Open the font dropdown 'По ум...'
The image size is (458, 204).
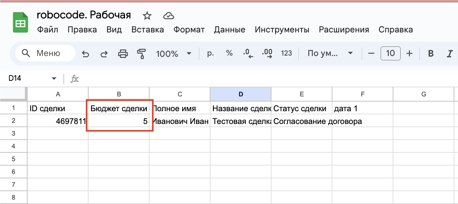click(330, 54)
